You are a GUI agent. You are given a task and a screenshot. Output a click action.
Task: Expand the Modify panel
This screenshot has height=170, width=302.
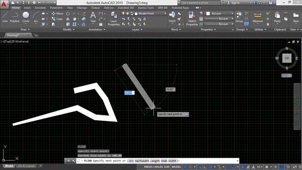click(x=68, y=29)
